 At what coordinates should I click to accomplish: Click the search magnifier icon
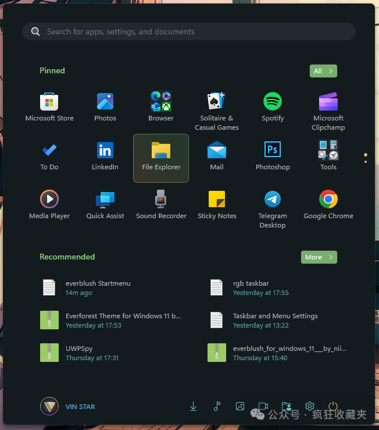35,31
